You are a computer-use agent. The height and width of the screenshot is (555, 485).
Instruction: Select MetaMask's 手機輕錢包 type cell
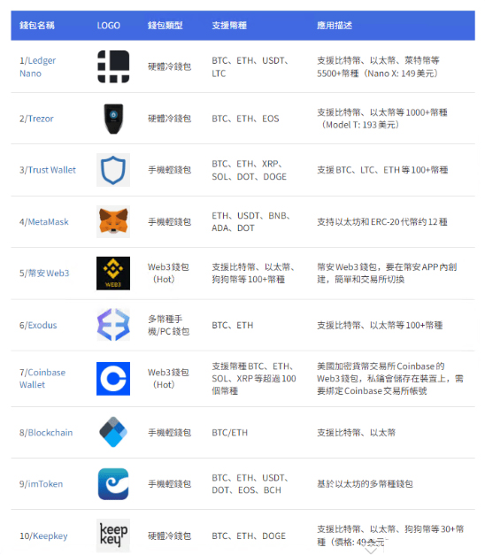[x=169, y=222]
